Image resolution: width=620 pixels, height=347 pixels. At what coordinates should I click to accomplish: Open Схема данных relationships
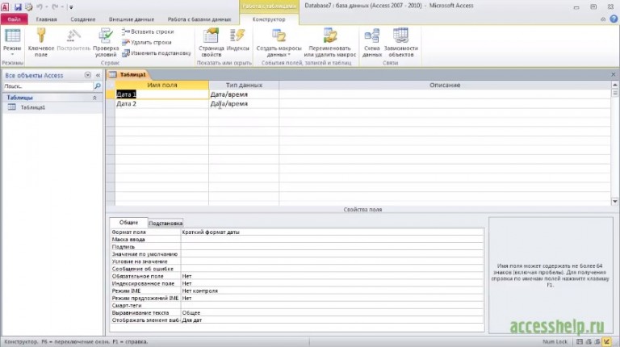point(371,36)
